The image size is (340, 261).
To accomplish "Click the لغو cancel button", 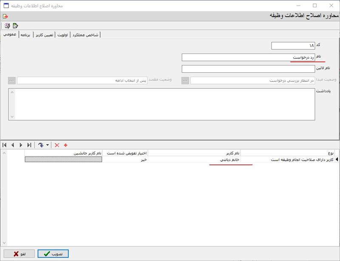I will [x=19, y=254].
